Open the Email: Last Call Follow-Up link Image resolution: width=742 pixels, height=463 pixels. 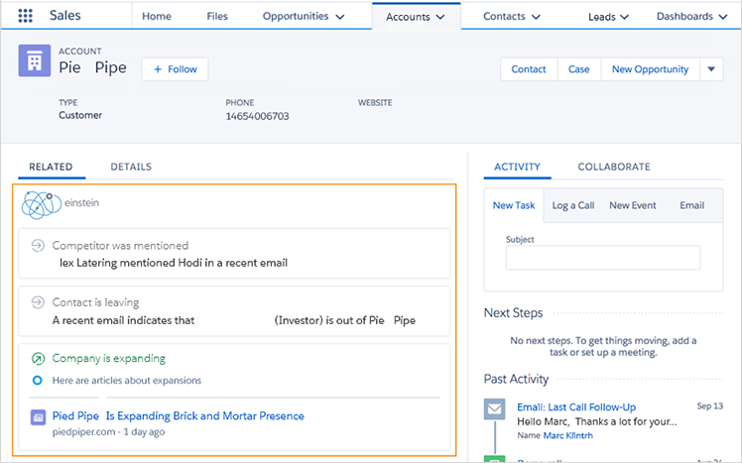576,406
